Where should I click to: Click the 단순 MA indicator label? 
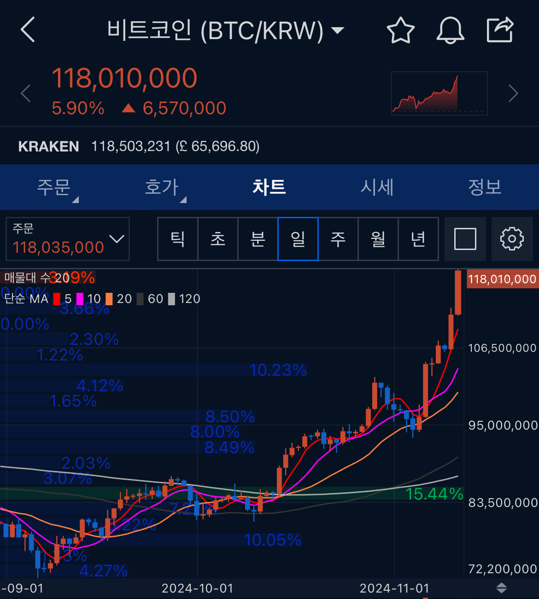tap(26, 299)
